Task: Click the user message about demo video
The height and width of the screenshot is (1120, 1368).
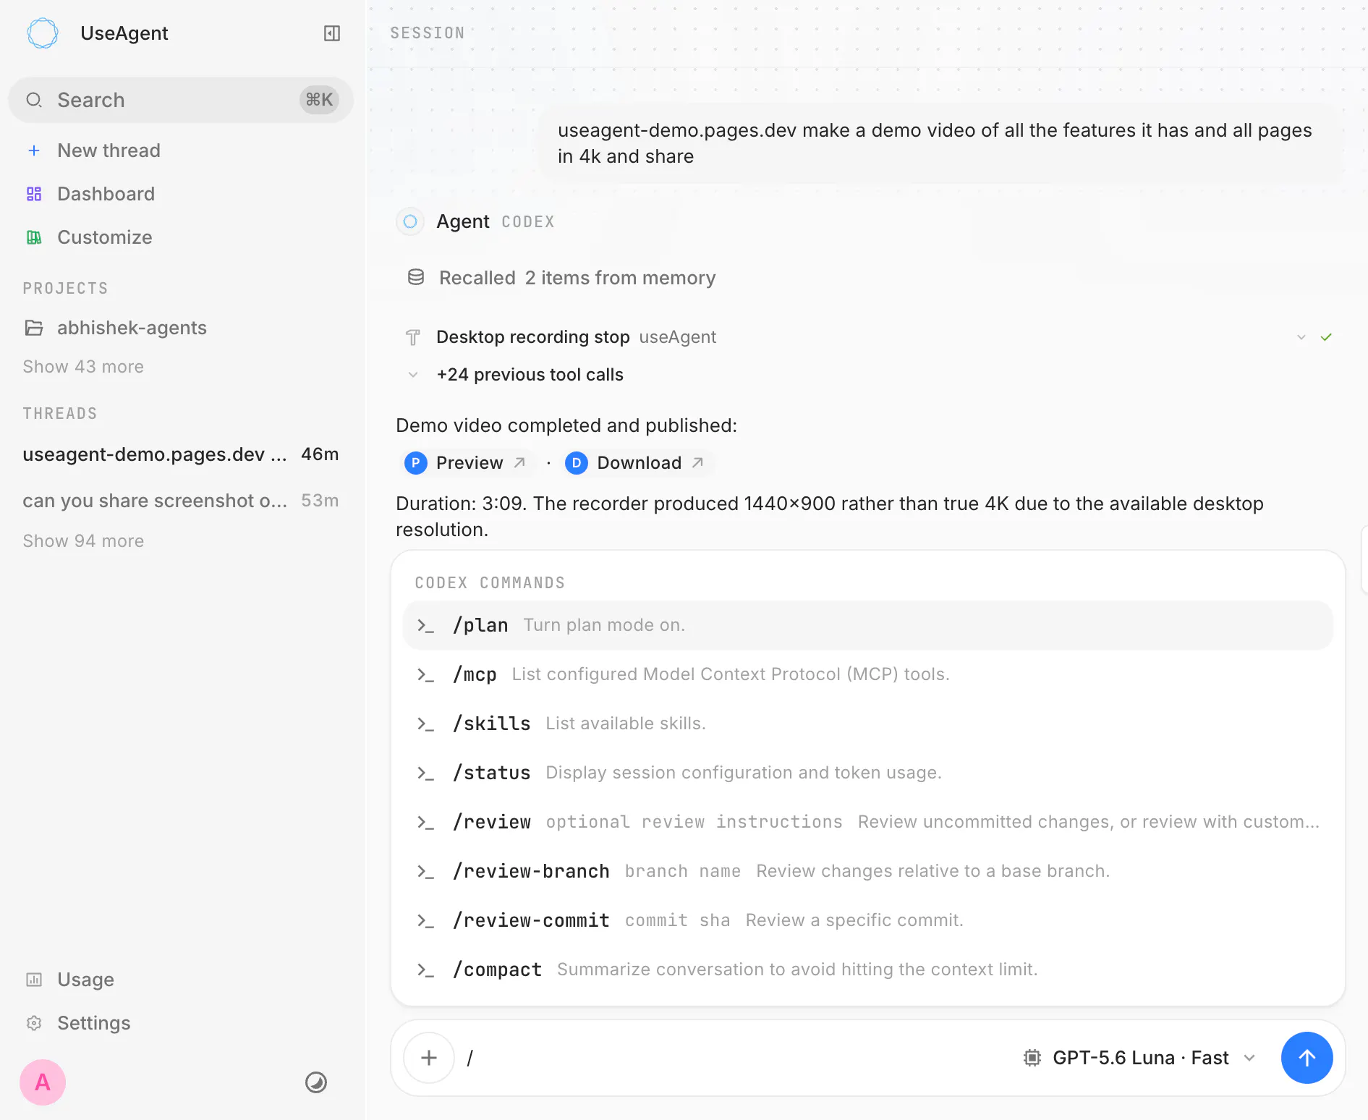Action: [x=940, y=143]
